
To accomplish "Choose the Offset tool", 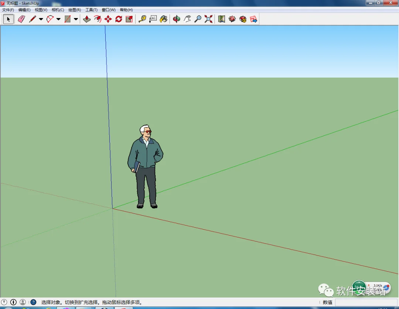I will click(98, 19).
